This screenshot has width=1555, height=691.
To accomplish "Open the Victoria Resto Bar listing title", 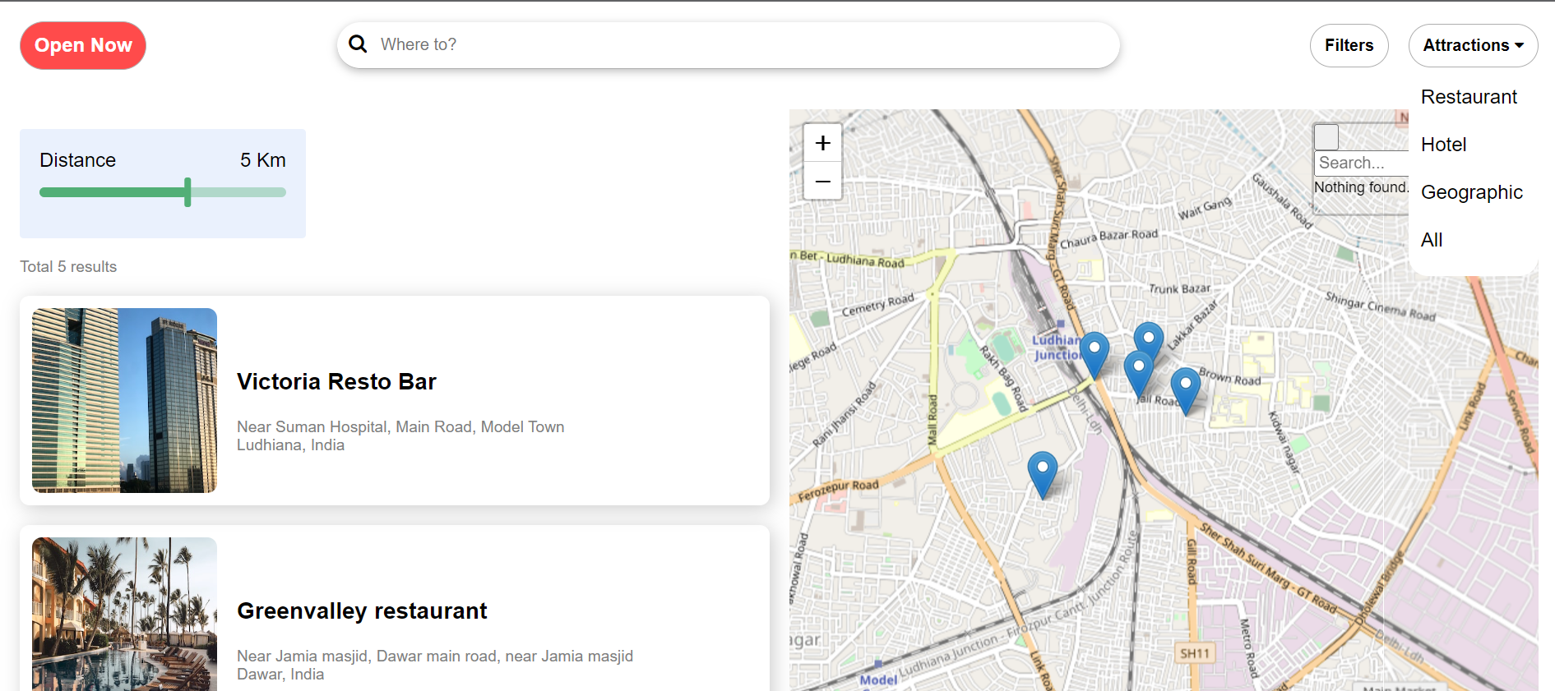I will pyautogui.click(x=336, y=381).
